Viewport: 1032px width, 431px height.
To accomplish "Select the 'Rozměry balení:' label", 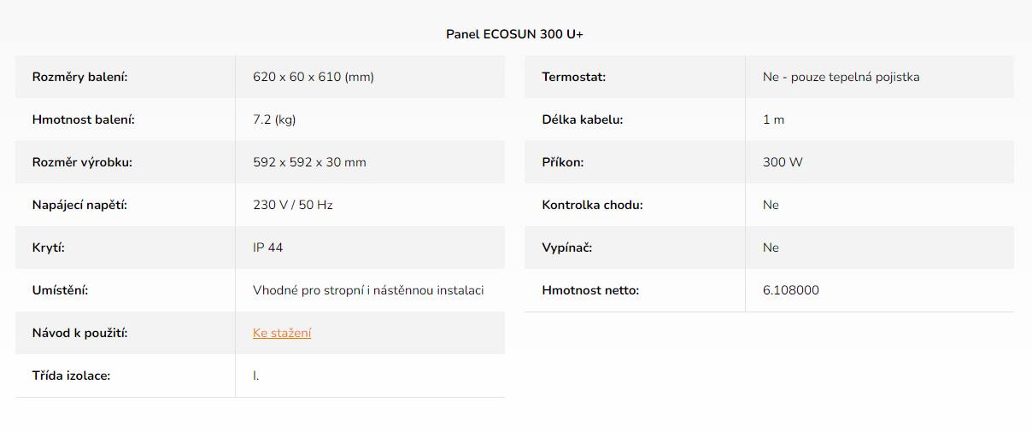I will pyautogui.click(x=79, y=77).
